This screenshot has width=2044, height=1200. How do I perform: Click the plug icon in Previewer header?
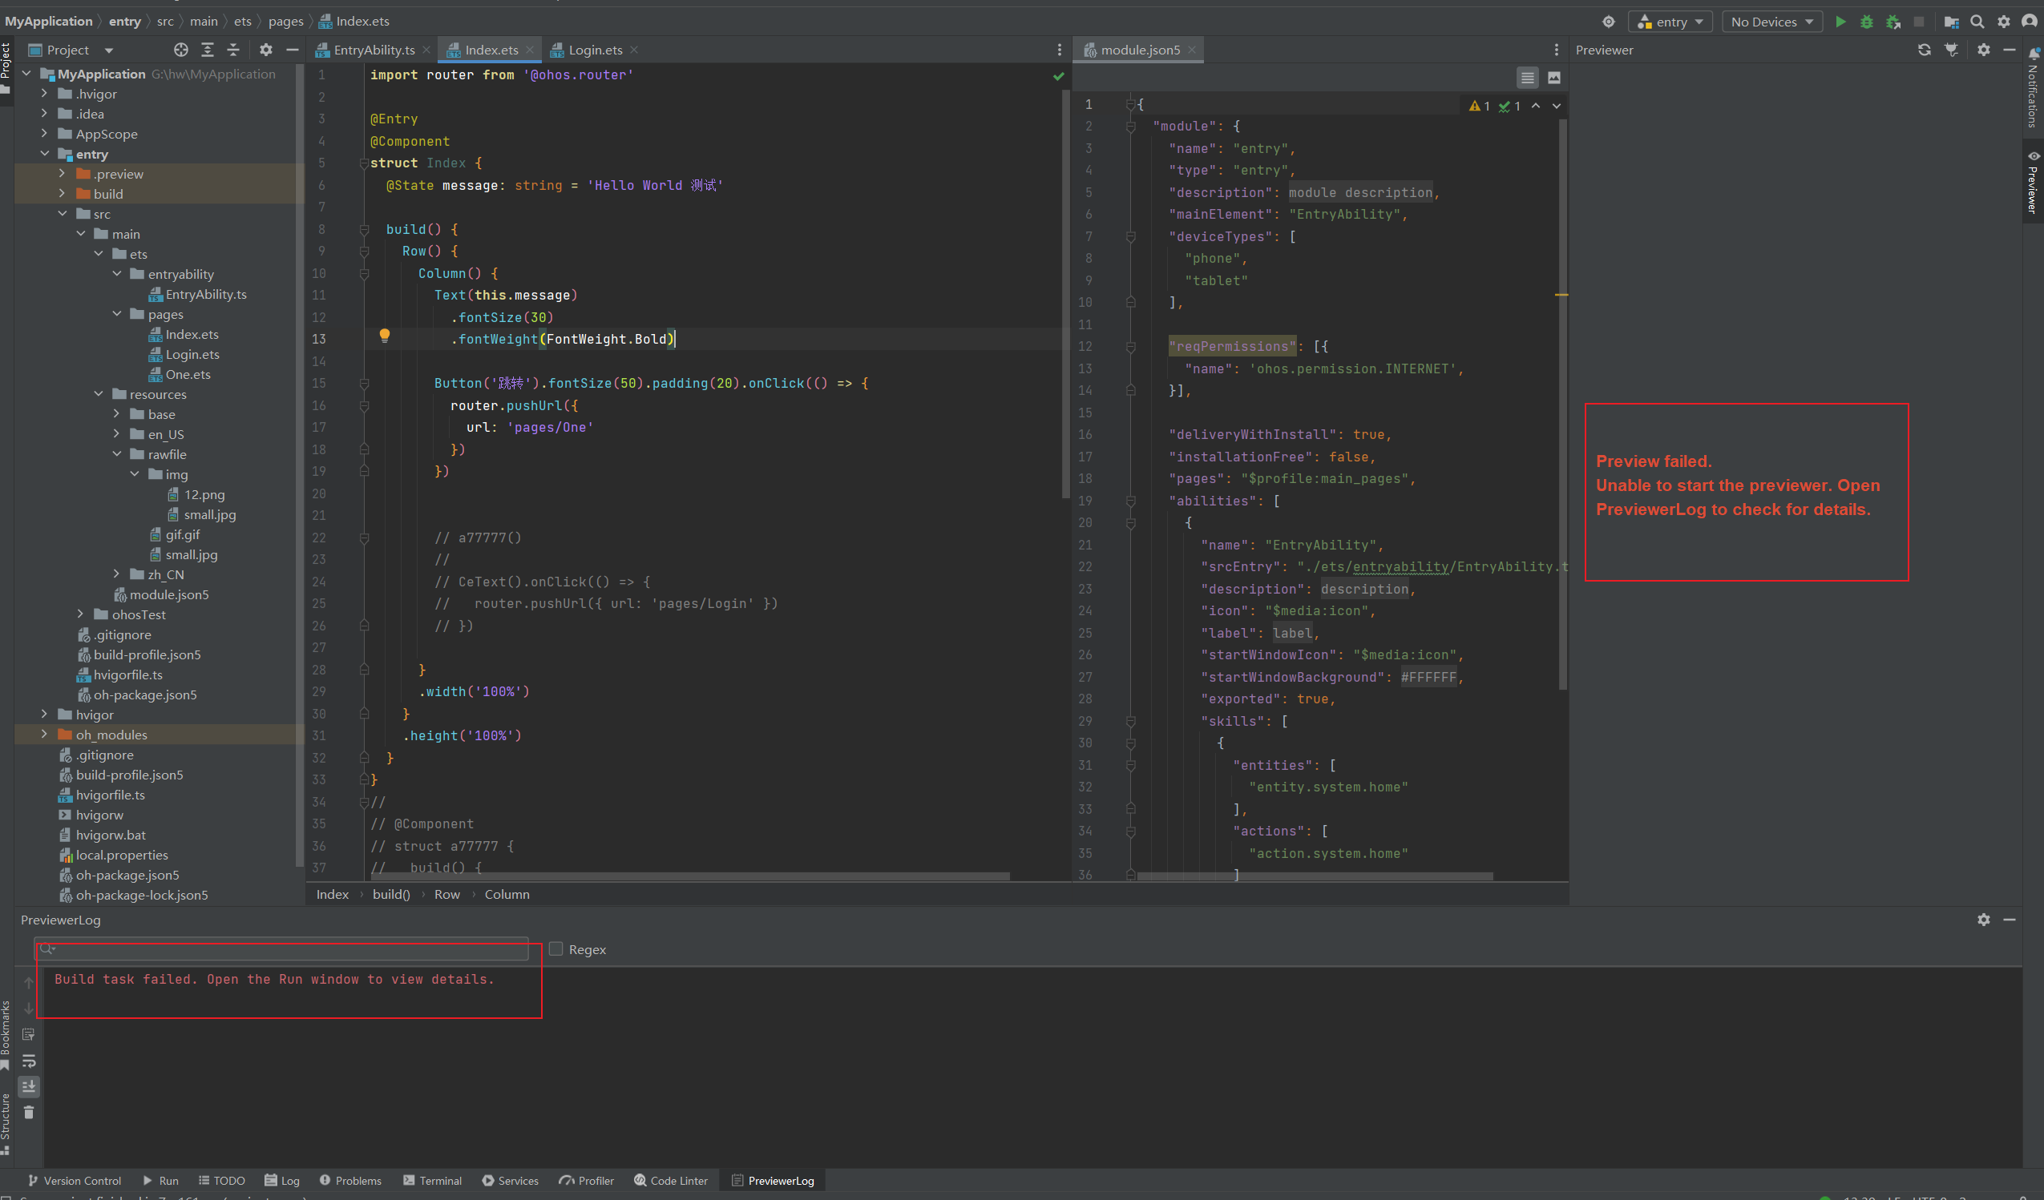1952,50
